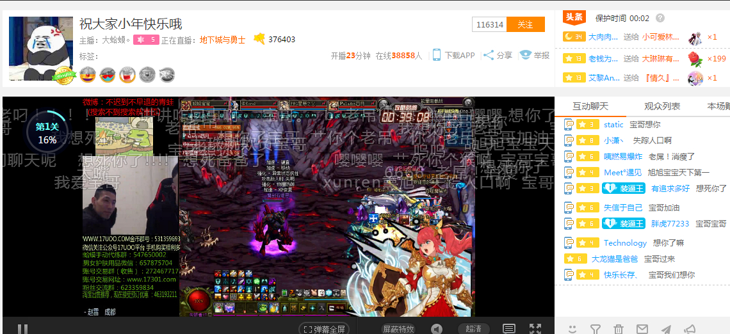Share the stream with 分享
The height and width of the screenshot is (334, 730).
[x=504, y=56]
